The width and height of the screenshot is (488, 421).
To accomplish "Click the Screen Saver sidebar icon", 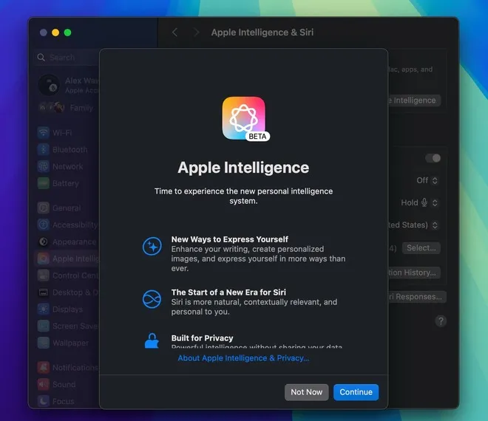I will tap(44, 326).
